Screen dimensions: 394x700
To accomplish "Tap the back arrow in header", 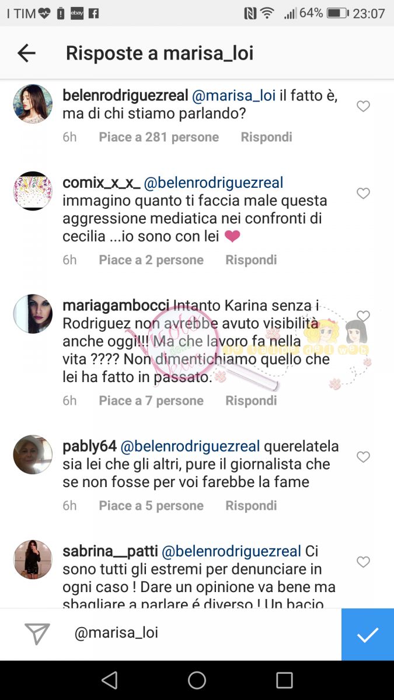I will [x=26, y=53].
